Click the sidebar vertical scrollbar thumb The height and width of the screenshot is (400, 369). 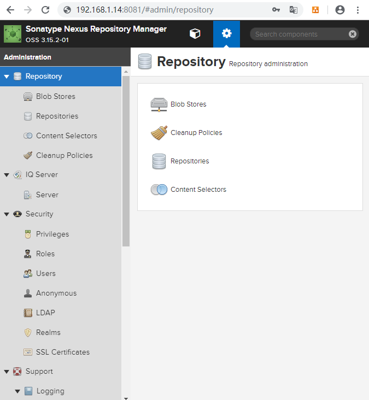[x=126, y=161]
